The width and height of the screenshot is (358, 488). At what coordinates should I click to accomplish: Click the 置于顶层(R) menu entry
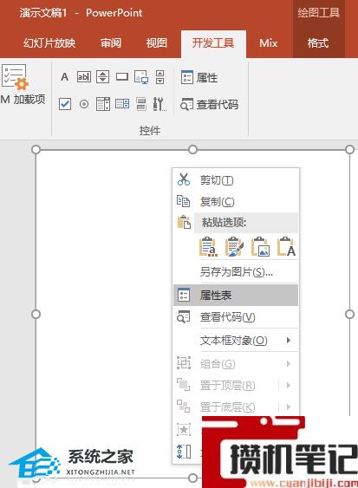(228, 386)
